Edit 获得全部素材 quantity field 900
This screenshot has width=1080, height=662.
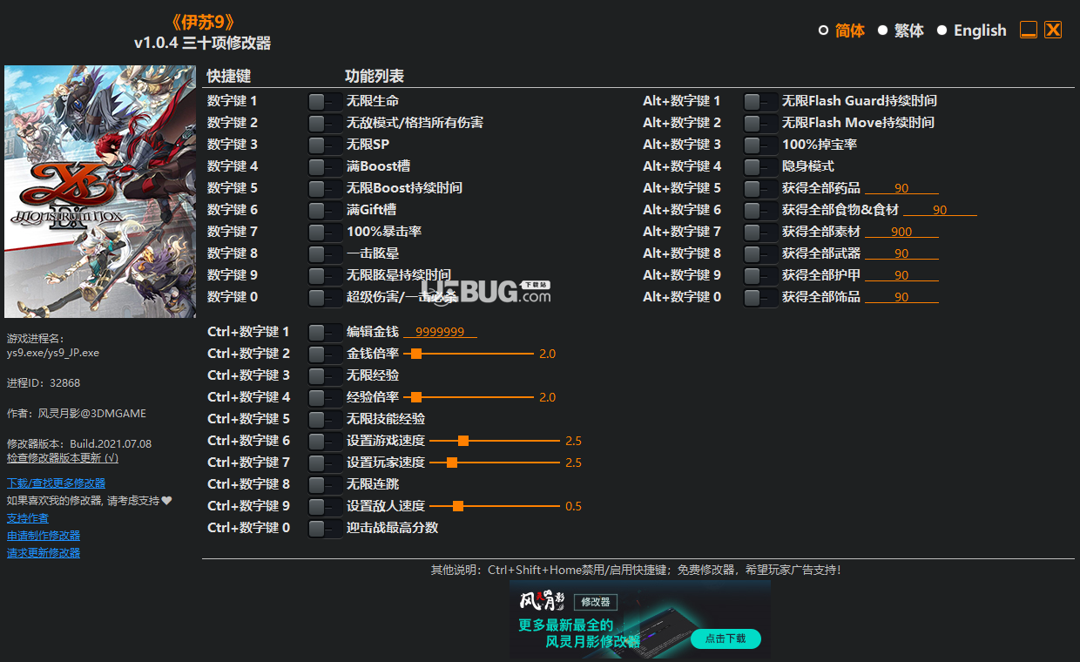click(x=901, y=232)
